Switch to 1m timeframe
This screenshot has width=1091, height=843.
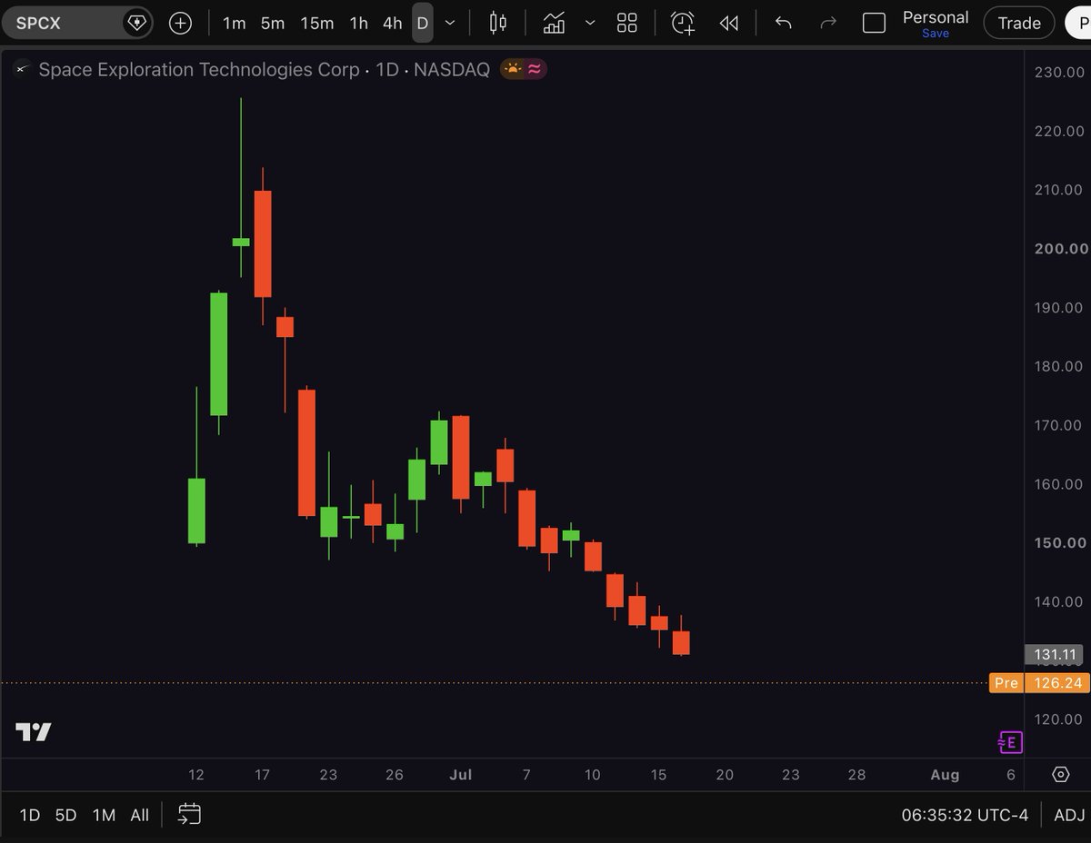pos(235,23)
